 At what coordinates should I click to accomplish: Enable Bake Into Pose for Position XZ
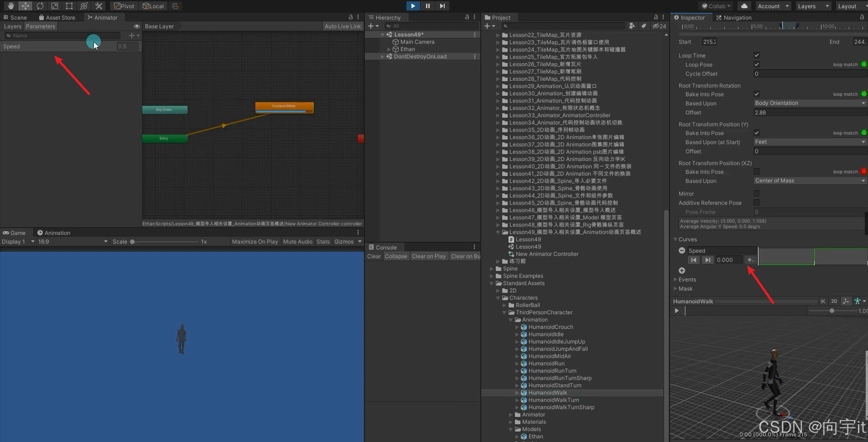(757, 172)
